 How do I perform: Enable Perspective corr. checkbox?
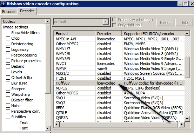pos(8,111)
